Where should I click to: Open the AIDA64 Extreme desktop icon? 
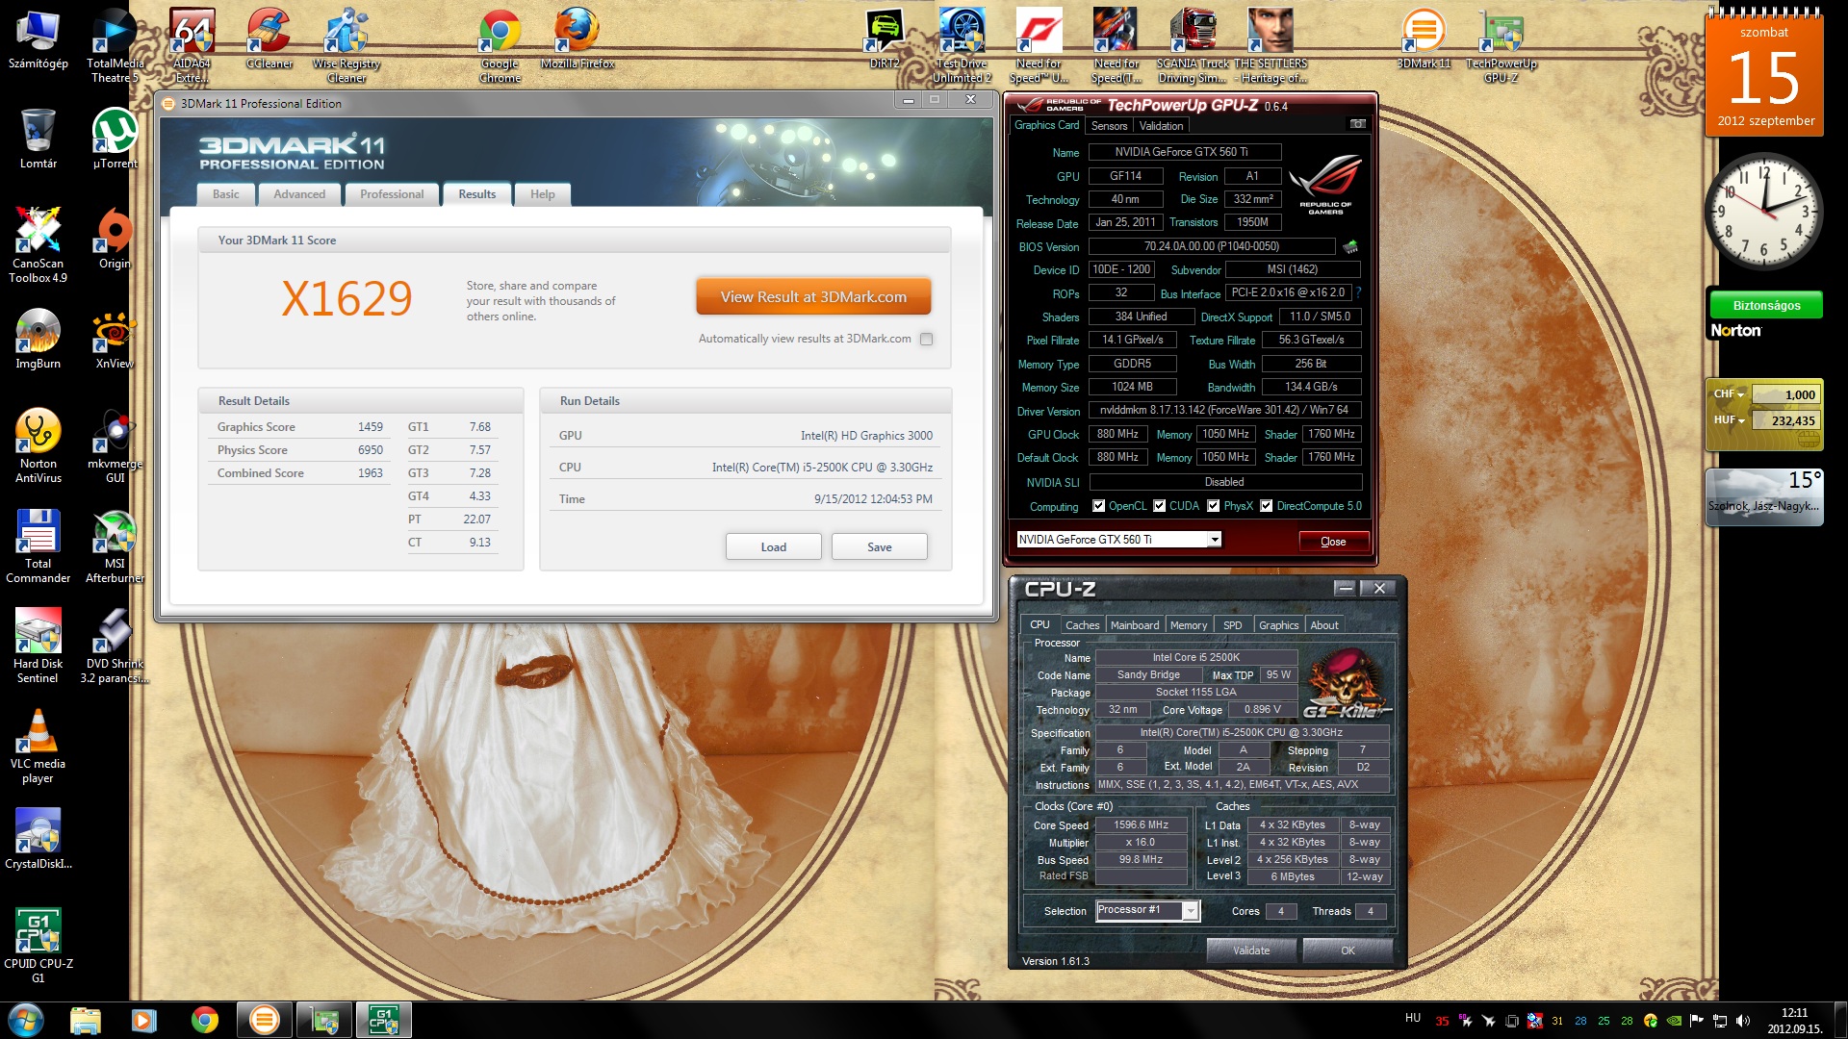tap(192, 45)
